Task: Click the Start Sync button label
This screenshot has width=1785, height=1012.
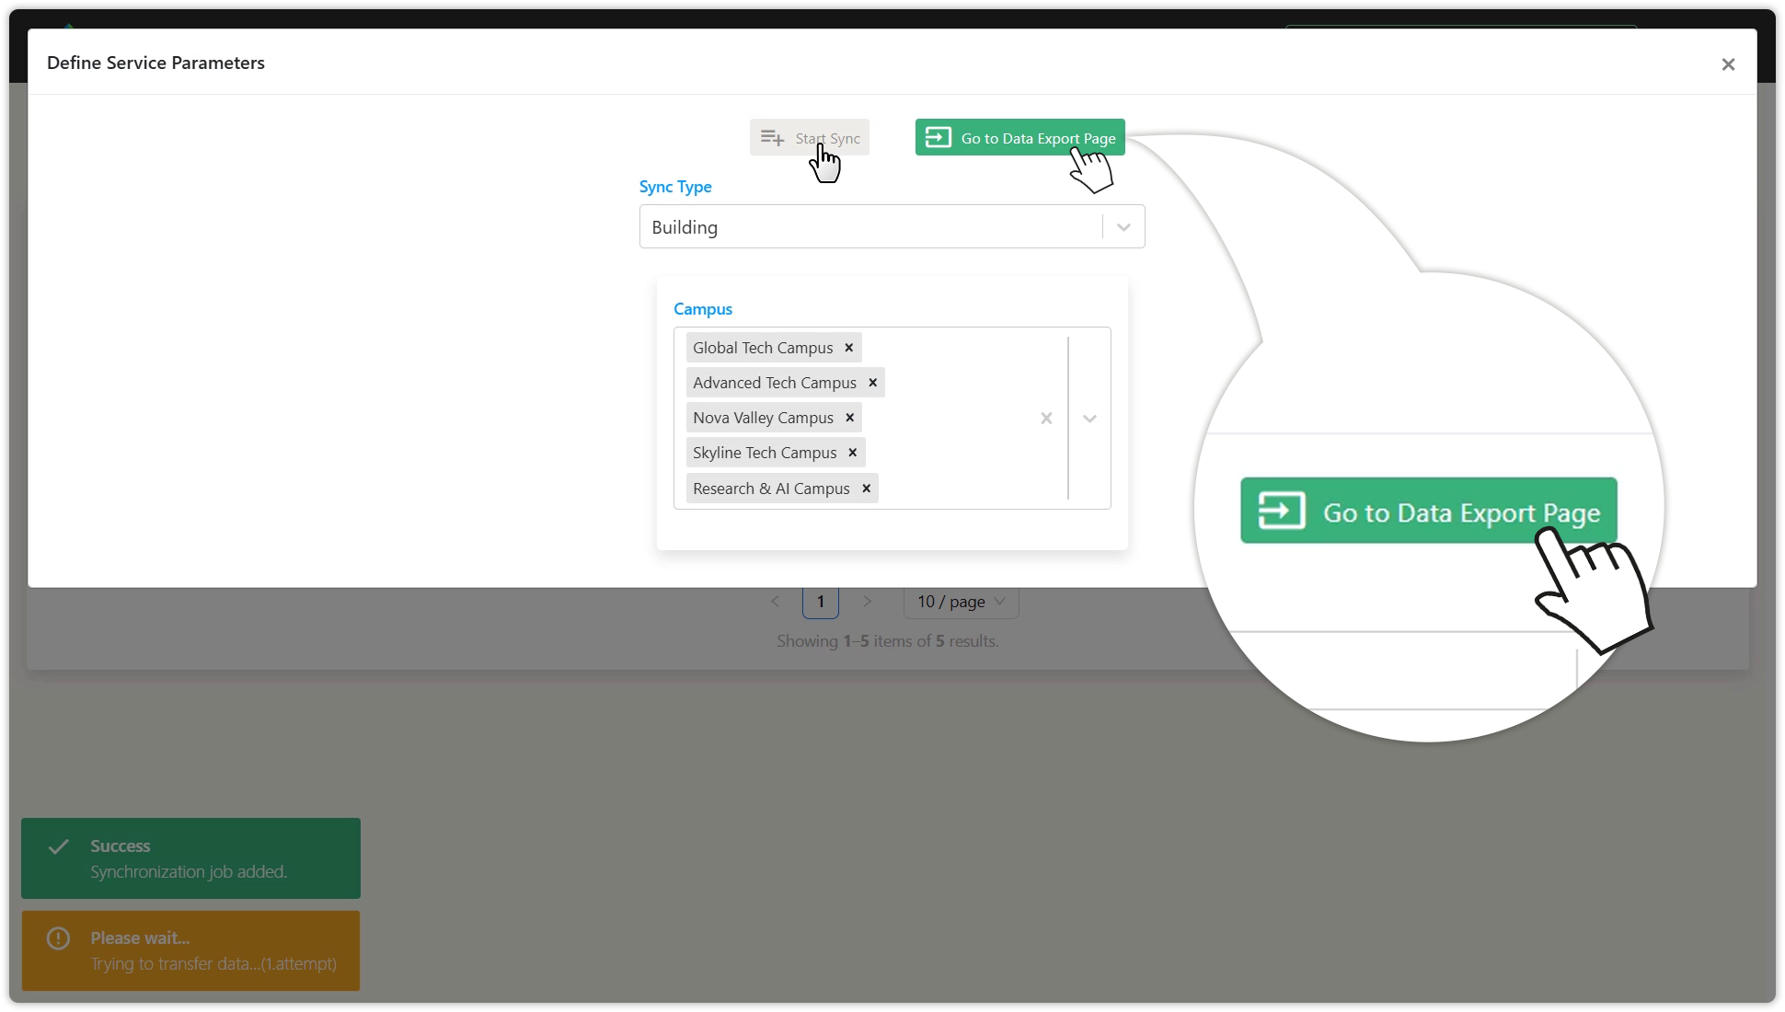Action: coord(827,138)
